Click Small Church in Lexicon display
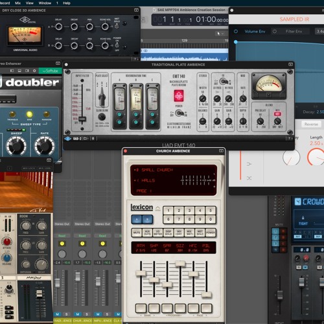324x324 pixels. click(x=157, y=170)
